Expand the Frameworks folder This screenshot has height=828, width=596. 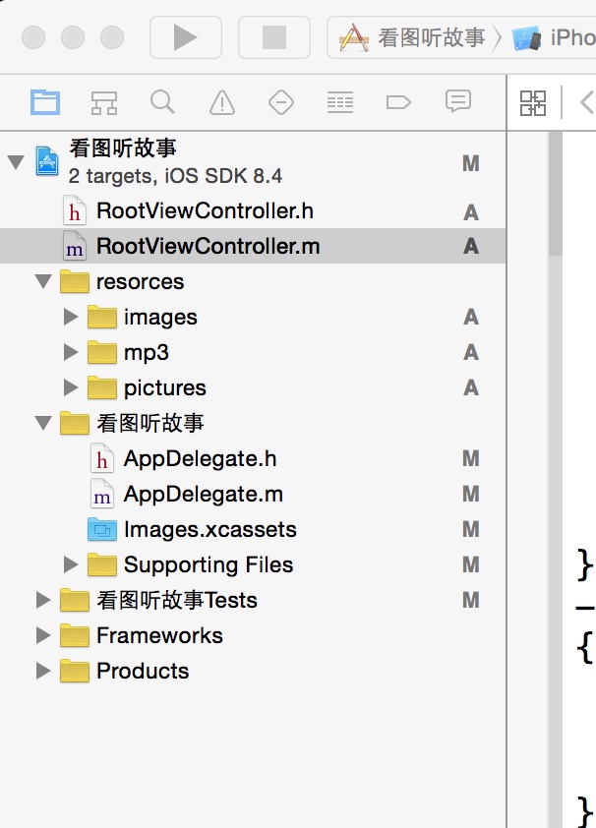pos(43,635)
